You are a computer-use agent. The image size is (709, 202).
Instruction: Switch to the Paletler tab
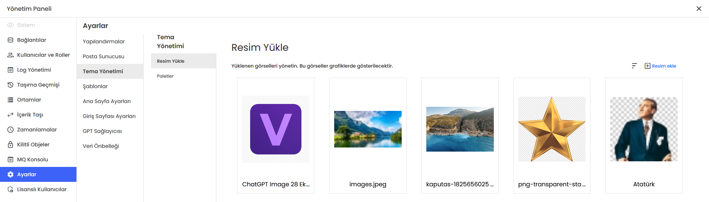(165, 76)
